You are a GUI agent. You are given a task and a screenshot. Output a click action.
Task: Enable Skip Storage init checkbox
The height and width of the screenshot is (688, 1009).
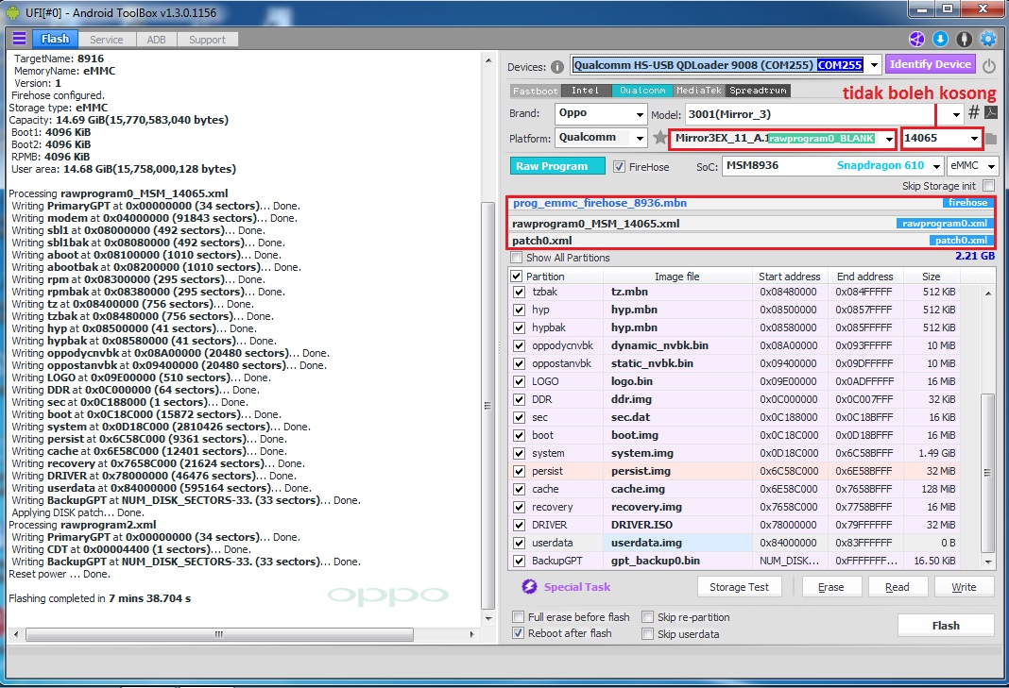click(x=989, y=185)
